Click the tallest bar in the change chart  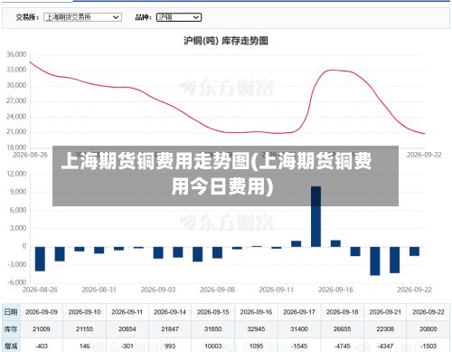pyautogui.click(x=315, y=216)
